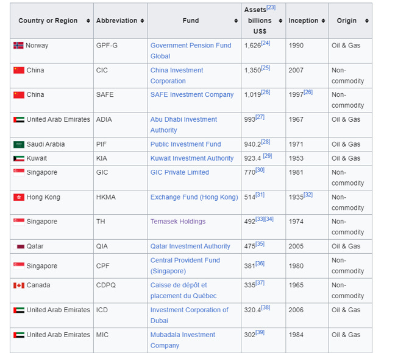Follow citation [34] in Temasek row

269,219
